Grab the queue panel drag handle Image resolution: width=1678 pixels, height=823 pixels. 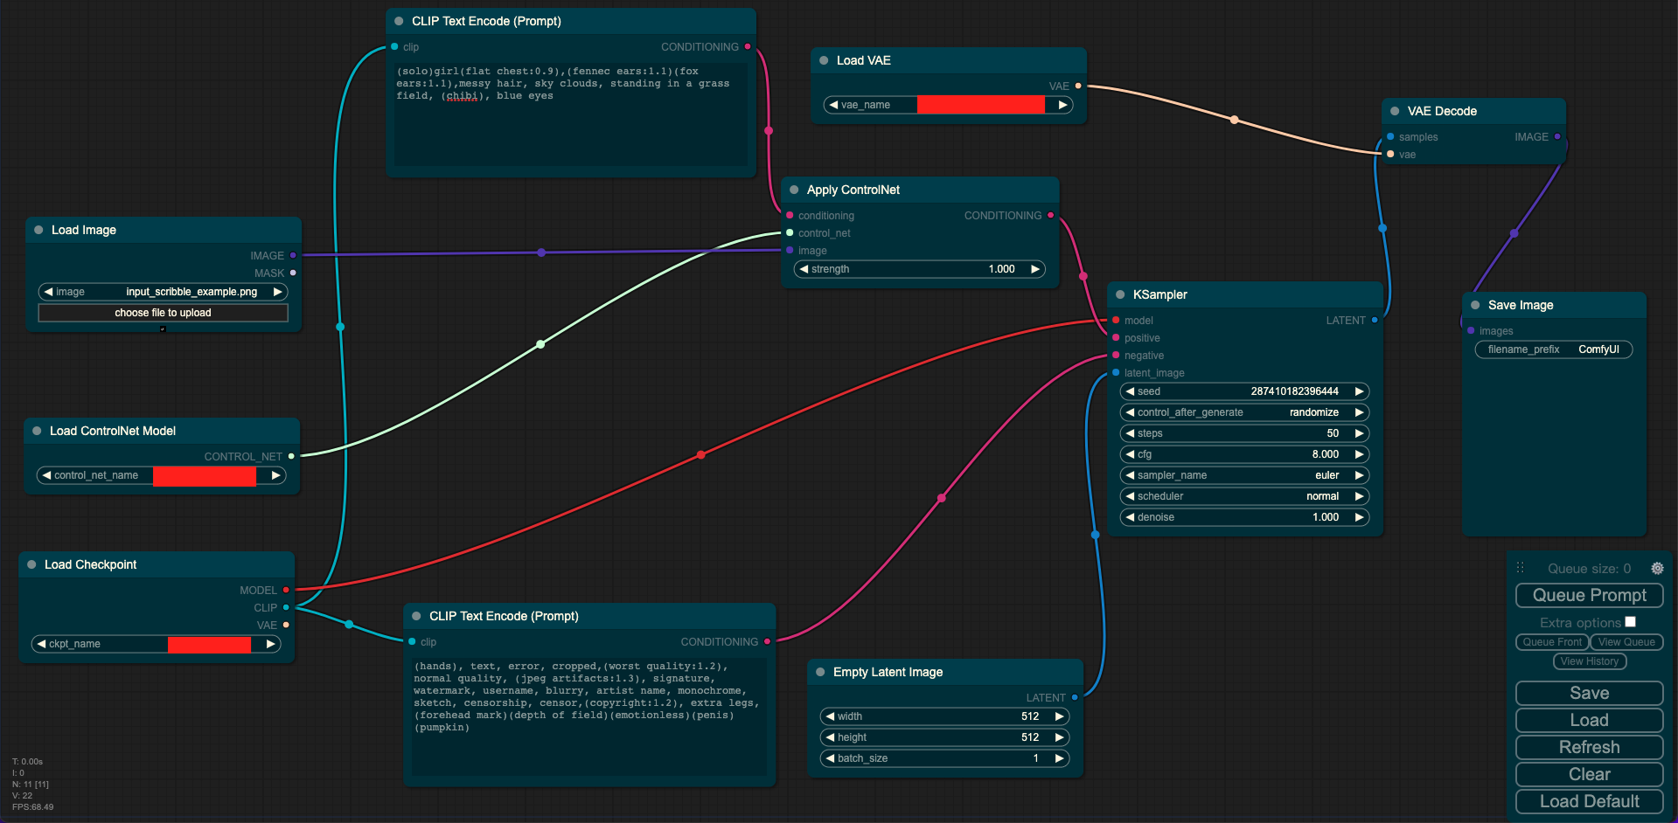[1520, 568]
